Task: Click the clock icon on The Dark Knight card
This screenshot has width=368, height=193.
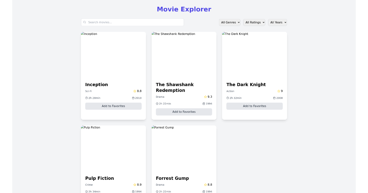Action: coord(227,98)
